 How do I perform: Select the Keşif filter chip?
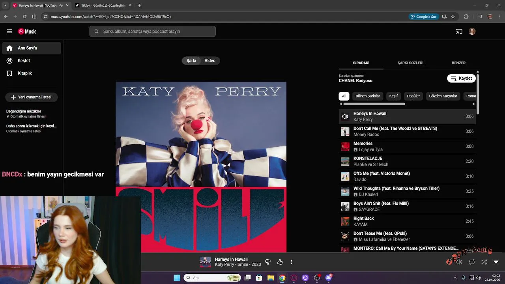pos(394,96)
